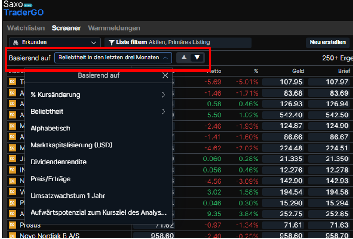Toggle descending sort with down arrow
Screen dimensions: 353x239
click(197, 58)
